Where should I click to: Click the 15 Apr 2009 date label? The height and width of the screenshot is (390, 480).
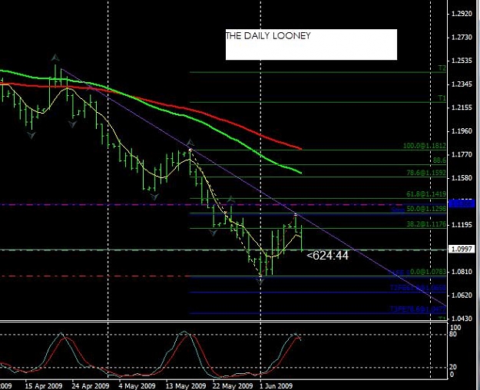pos(44,385)
